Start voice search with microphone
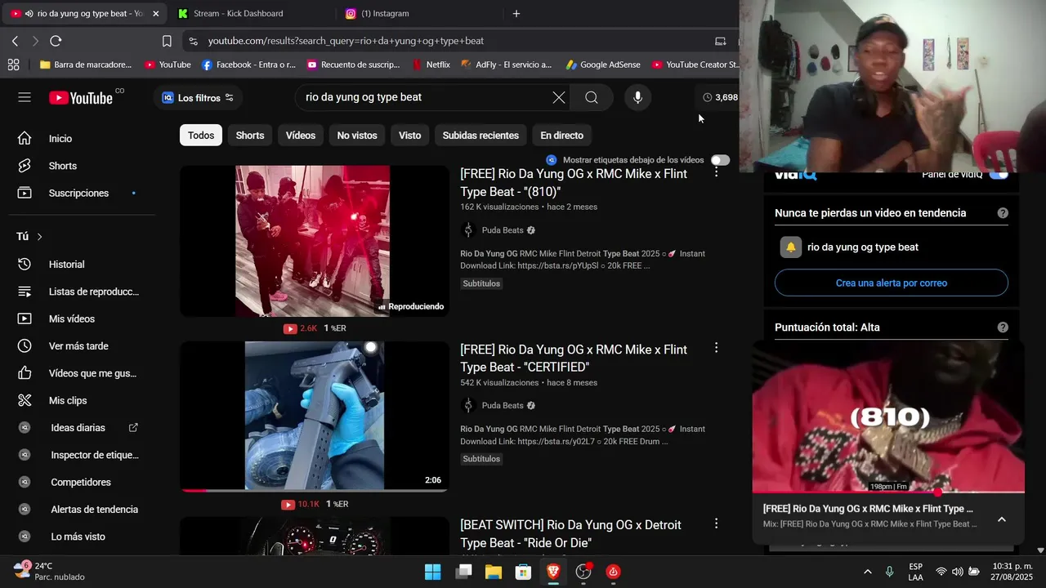The width and height of the screenshot is (1046, 588). [x=638, y=97]
